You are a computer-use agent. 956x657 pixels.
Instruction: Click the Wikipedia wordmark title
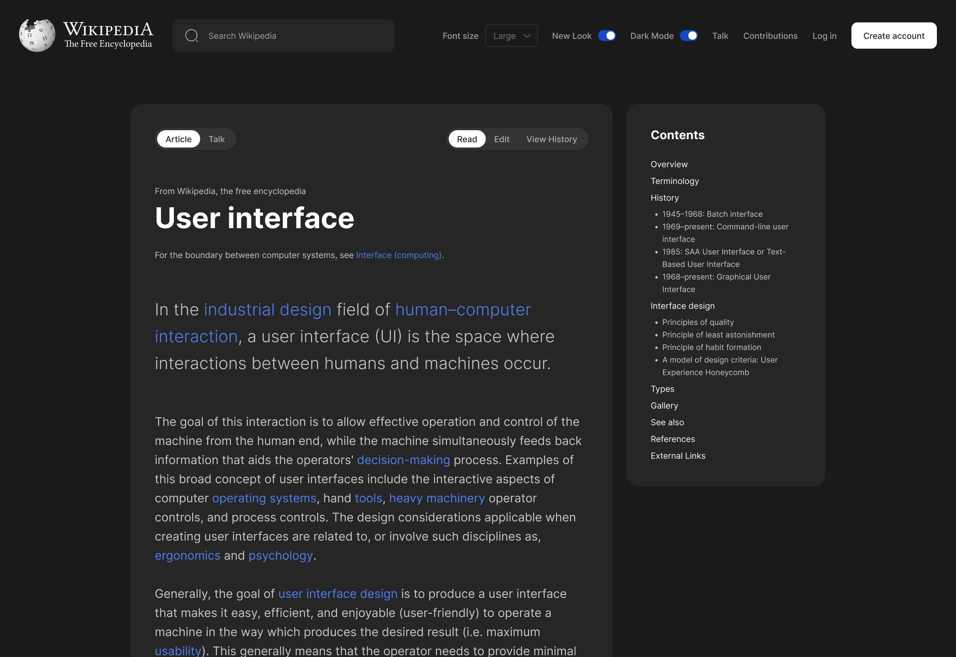[x=108, y=30]
